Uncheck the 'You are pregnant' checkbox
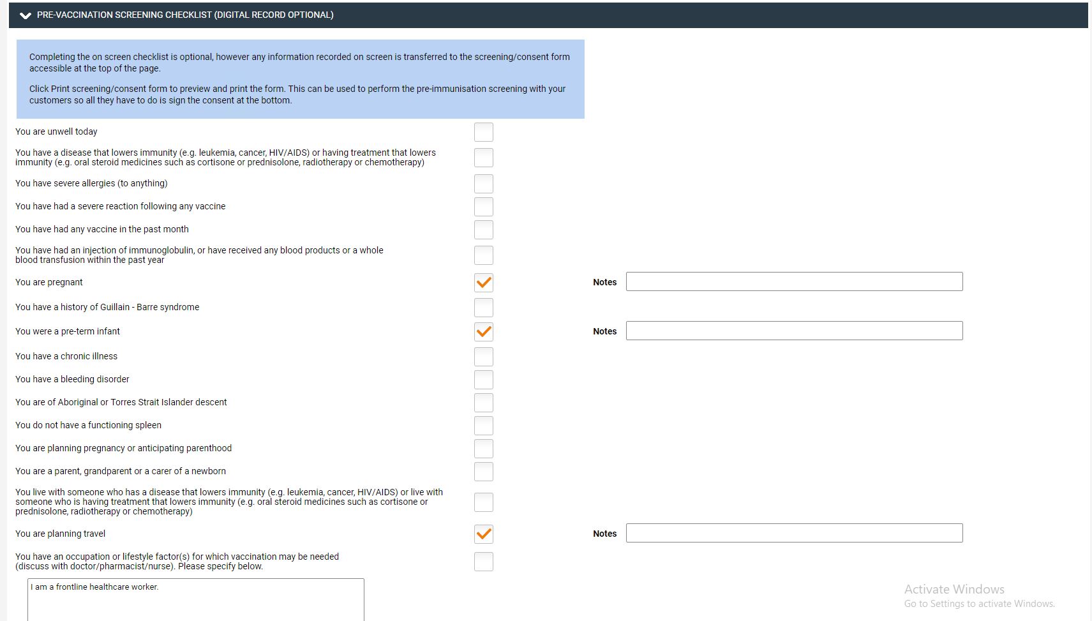The width and height of the screenshot is (1092, 621). pyautogui.click(x=484, y=283)
